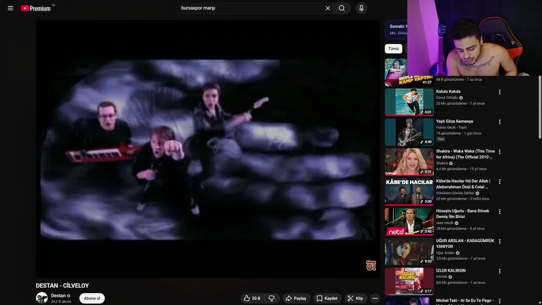Visit Uğur Arslan channel name
This screenshot has width=542, height=305.
[x=445, y=253]
